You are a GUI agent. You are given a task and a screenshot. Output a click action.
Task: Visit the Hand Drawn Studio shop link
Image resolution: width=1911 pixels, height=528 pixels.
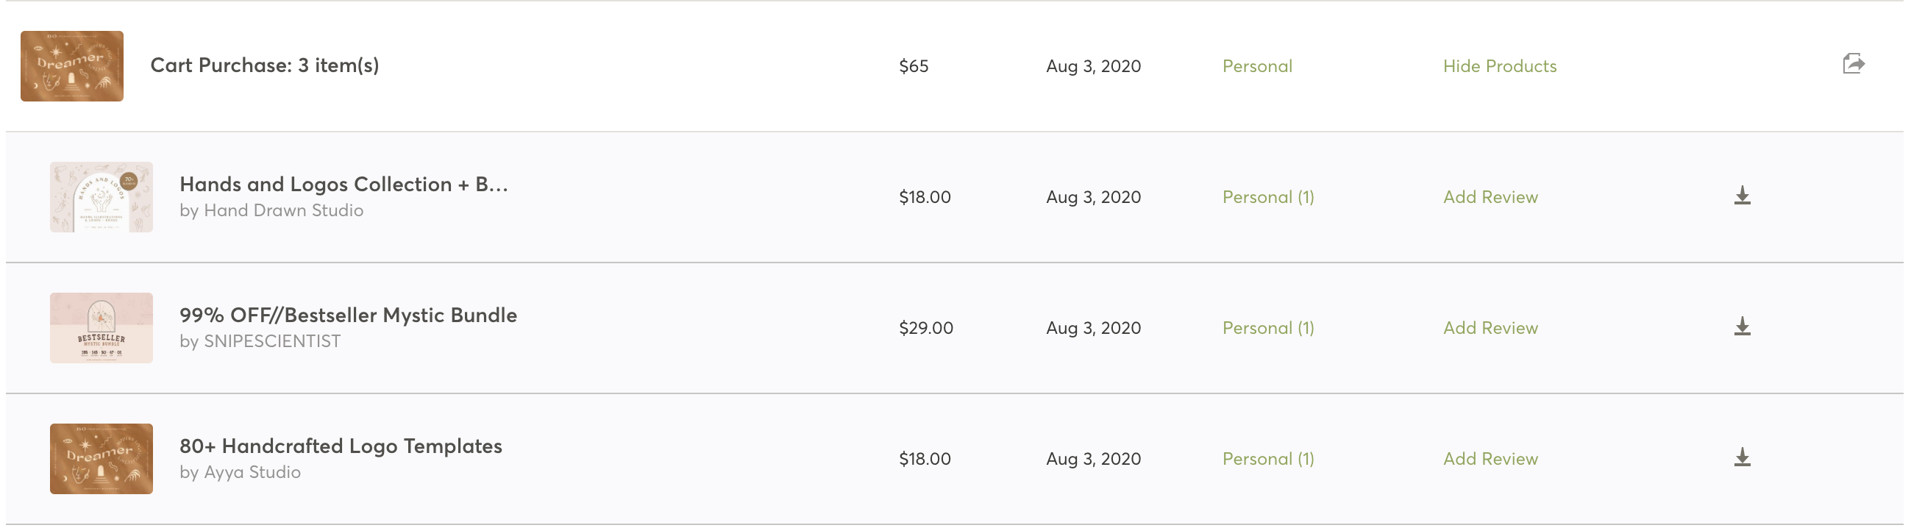tap(283, 210)
